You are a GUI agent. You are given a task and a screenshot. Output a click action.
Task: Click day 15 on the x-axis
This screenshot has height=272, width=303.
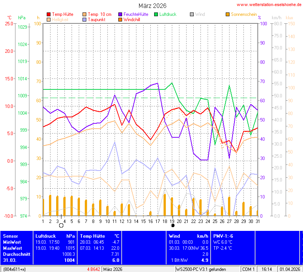[x=143, y=221]
